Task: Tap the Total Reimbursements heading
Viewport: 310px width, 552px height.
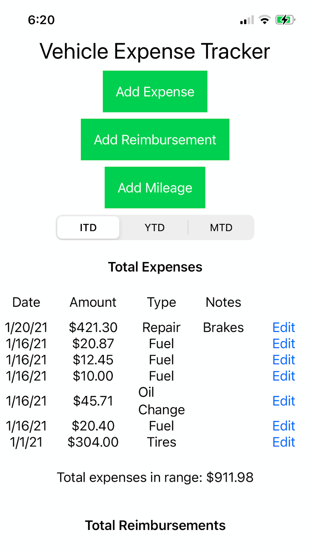Action: point(155,525)
